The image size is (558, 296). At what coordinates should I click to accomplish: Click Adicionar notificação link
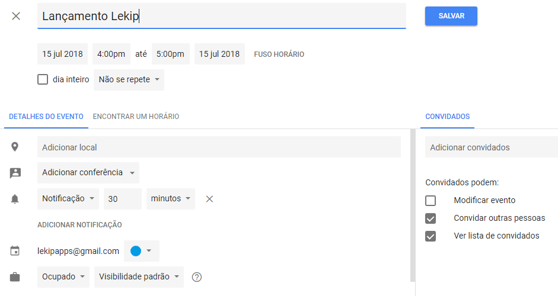[79, 225]
